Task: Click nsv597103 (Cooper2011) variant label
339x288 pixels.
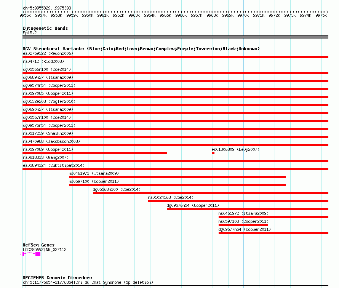Action: pyautogui.click(x=243, y=221)
